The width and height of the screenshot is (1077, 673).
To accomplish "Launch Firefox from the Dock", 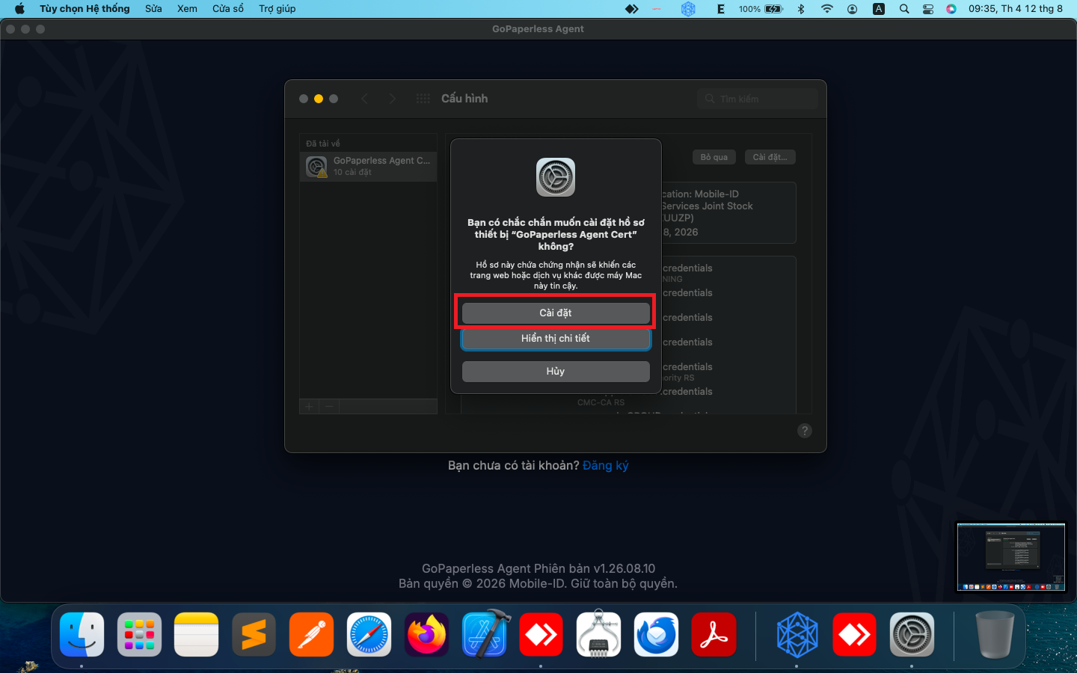I will [426, 635].
